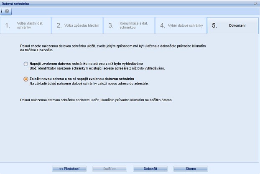This screenshot has height=174, width=260.
Task: Finish wizard with Dokončit button
Action: pyautogui.click(x=150, y=169)
